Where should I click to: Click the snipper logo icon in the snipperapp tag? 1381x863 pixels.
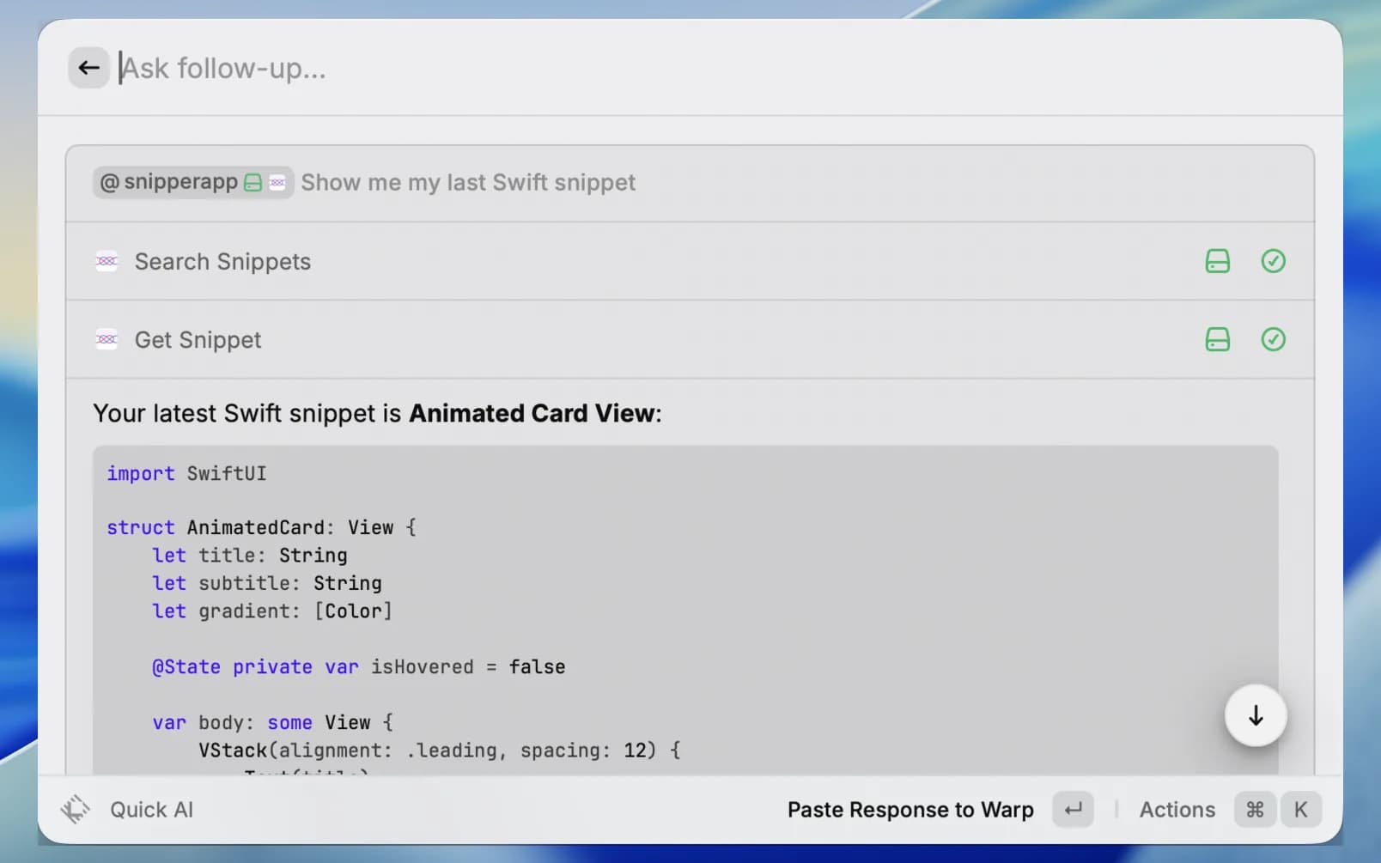[277, 183]
